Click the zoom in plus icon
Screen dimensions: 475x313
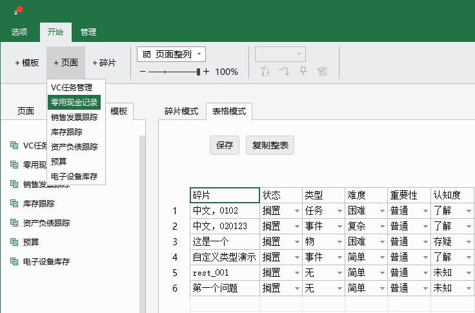(x=206, y=72)
